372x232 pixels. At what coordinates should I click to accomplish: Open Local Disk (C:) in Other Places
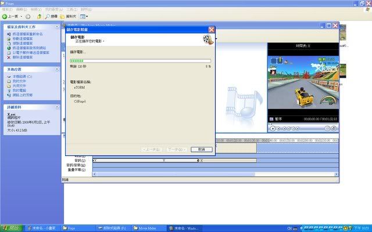pos(22,76)
